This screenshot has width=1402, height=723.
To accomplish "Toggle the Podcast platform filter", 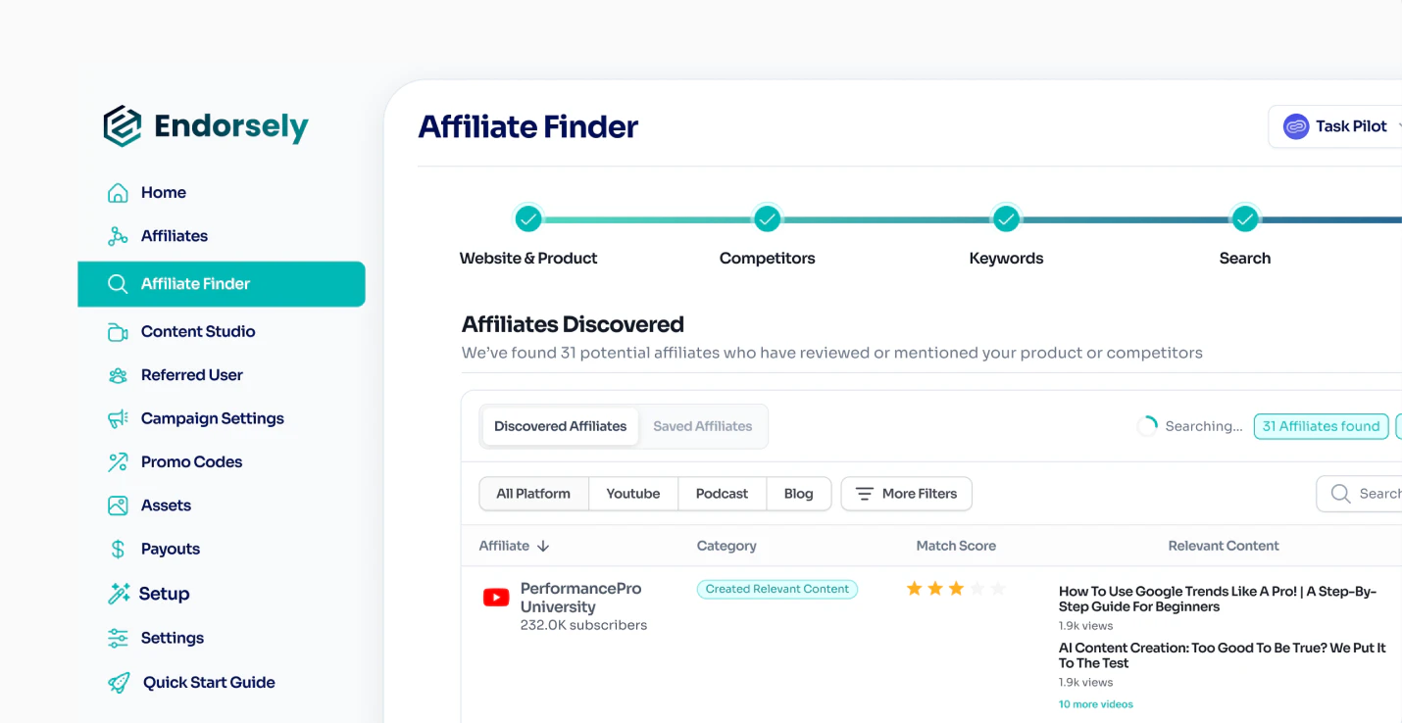I will pyautogui.click(x=722, y=494).
